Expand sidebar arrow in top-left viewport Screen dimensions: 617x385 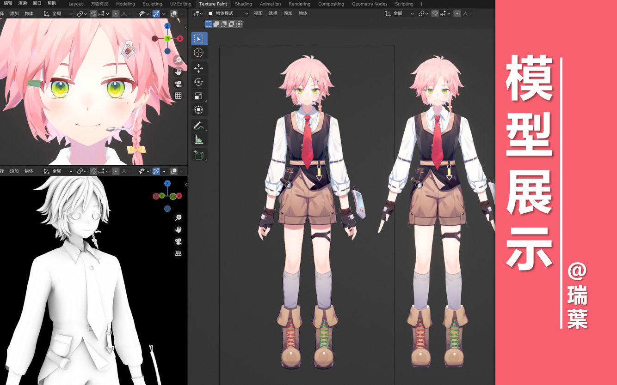coord(186,27)
